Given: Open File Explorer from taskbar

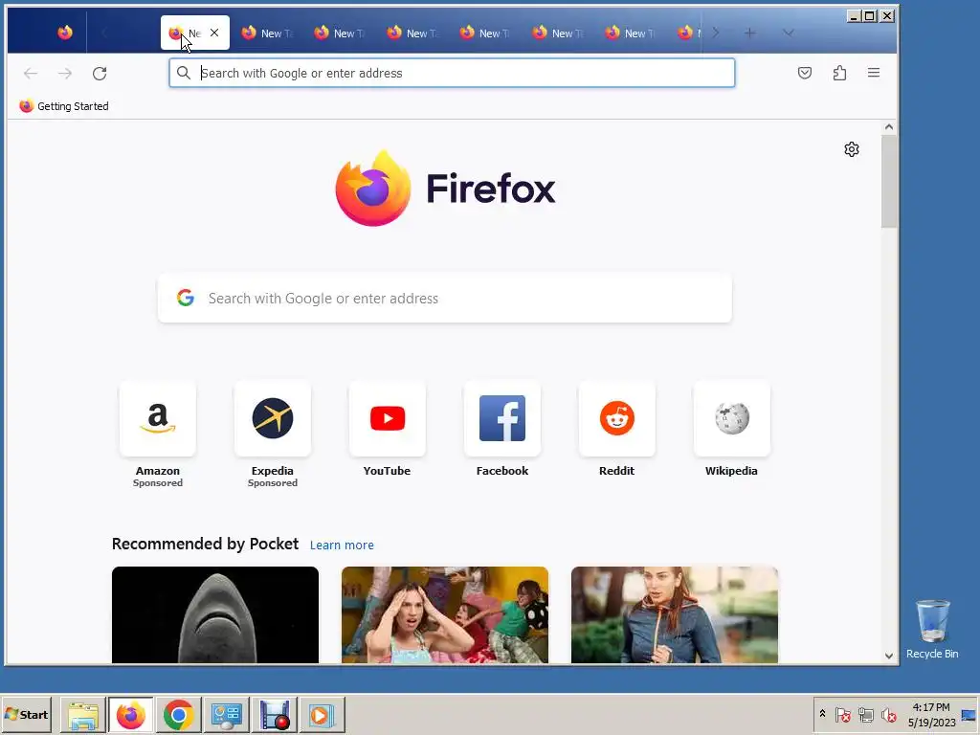Looking at the screenshot, I should (83, 714).
